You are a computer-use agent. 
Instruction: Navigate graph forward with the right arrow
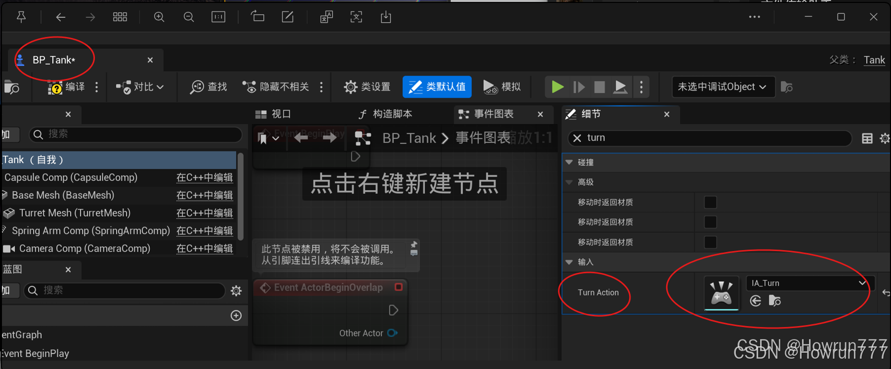tap(330, 138)
